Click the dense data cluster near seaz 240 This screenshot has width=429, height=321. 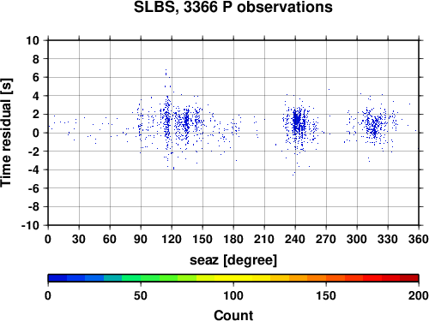(297, 122)
